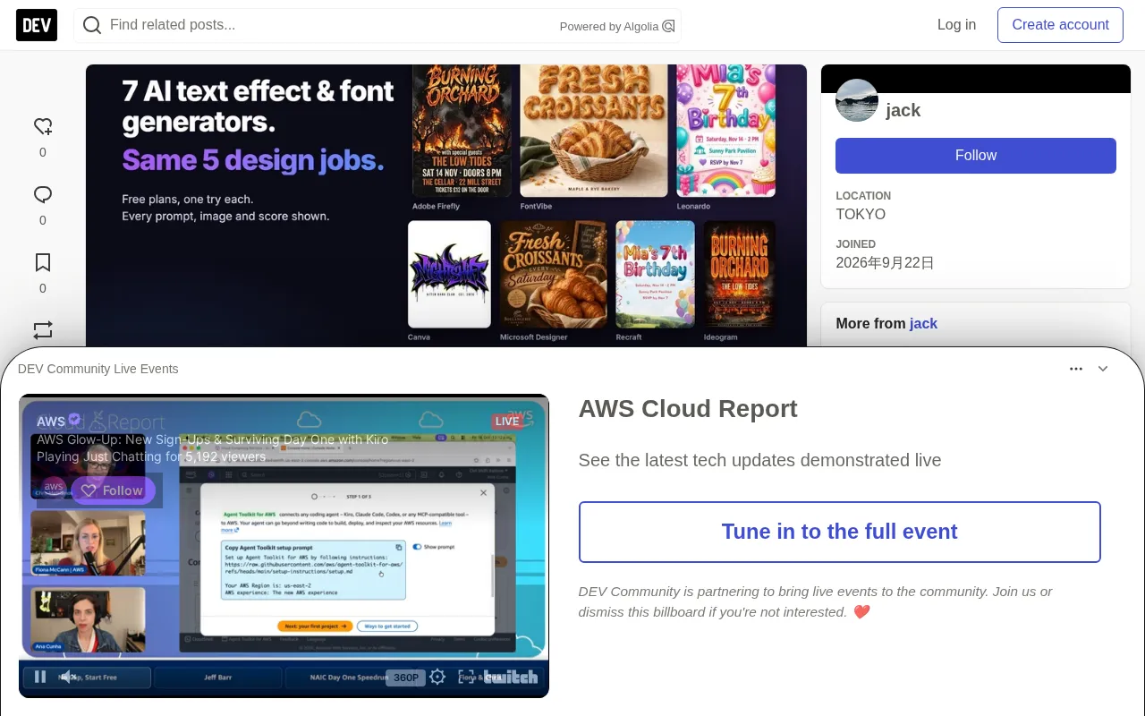Open the Twitch player settings gear
Image resolution: width=1145 pixels, height=716 pixels.
(437, 677)
